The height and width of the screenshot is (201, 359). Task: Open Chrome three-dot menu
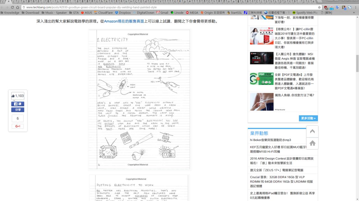[356, 7]
